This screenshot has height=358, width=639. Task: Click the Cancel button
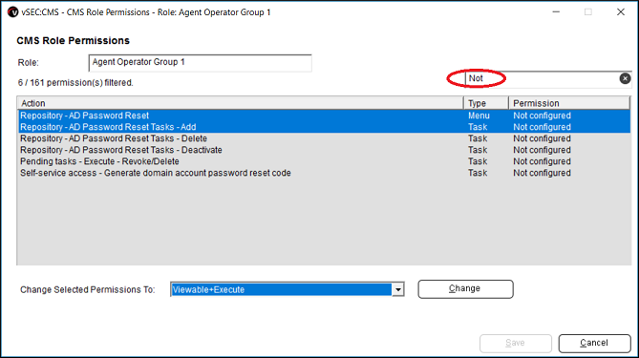point(594,343)
